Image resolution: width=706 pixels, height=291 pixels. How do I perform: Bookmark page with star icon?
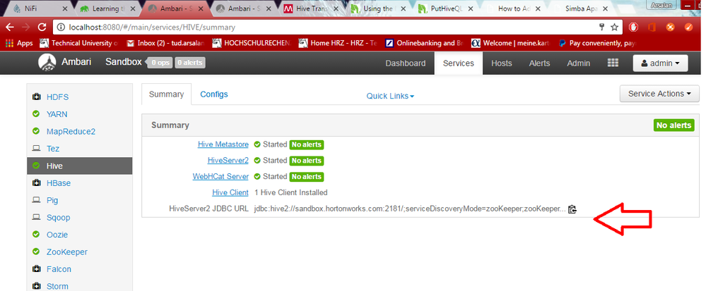[x=614, y=27]
